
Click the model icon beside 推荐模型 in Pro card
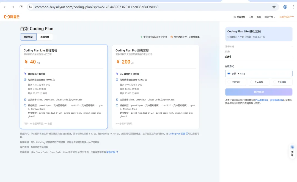pyautogui.click(x=117, y=105)
